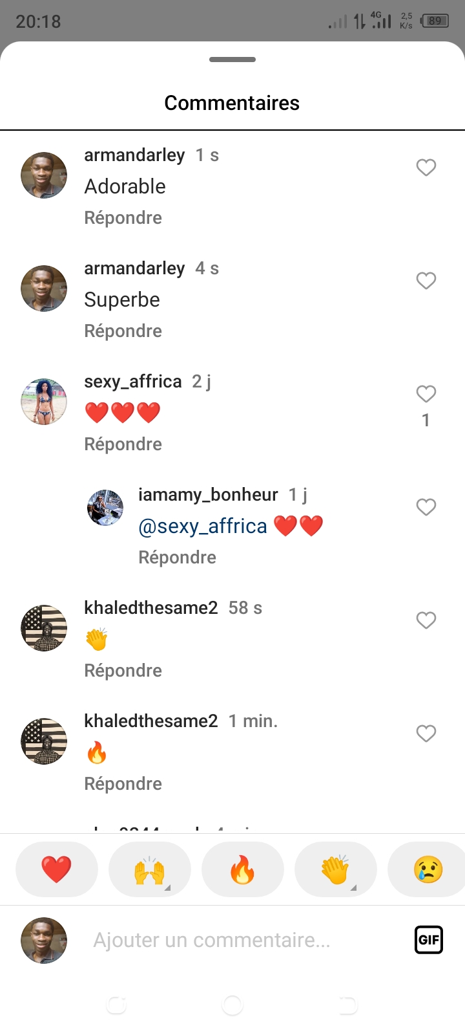Insert the fire emoji quick reaction
Screen dimensions: 465x1035
tap(242, 869)
